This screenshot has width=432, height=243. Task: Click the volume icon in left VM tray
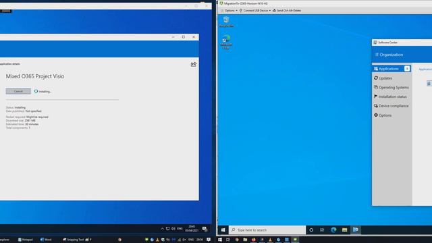pos(173,229)
